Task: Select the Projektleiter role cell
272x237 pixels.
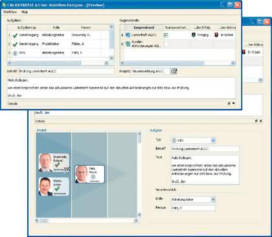Action: pyautogui.click(x=56, y=44)
